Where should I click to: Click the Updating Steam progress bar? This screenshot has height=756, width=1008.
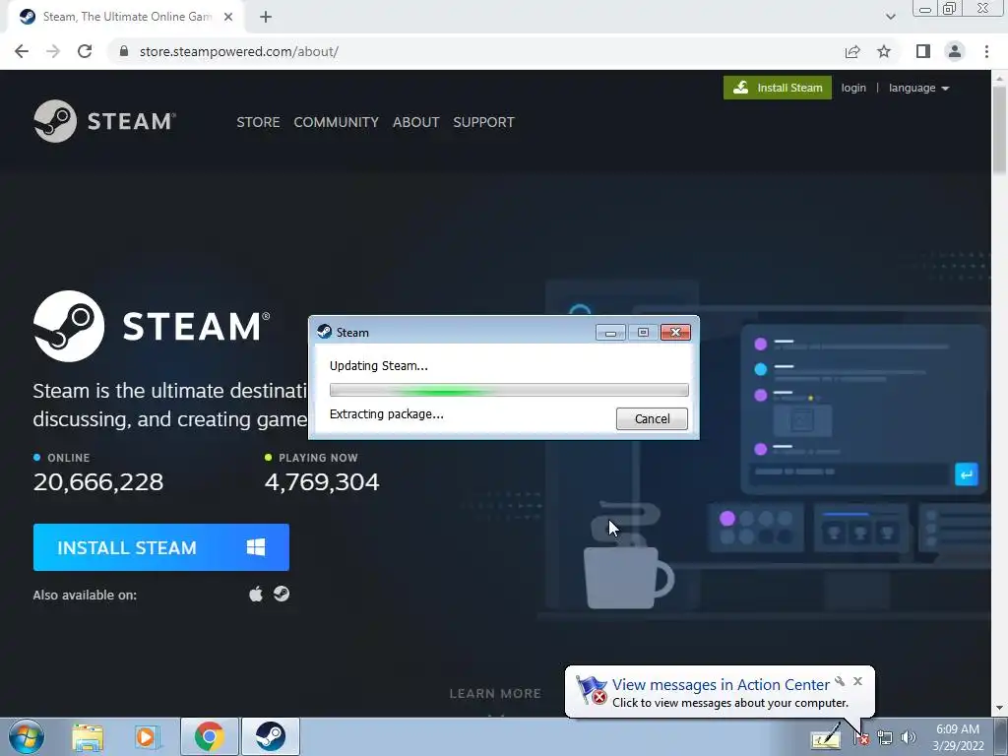tap(509, 390)
